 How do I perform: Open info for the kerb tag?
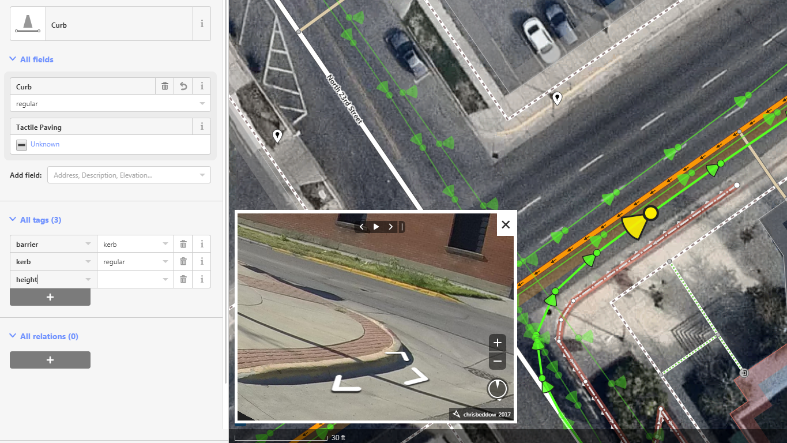202,262
